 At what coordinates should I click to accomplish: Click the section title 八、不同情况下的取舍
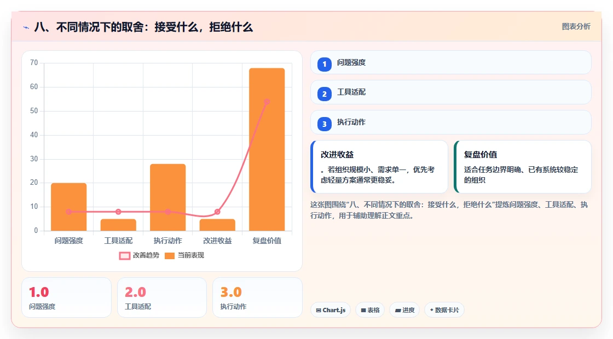tap(143, 27)
